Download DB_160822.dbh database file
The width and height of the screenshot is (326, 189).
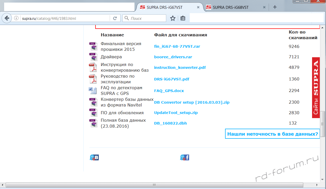coord(171,123)
